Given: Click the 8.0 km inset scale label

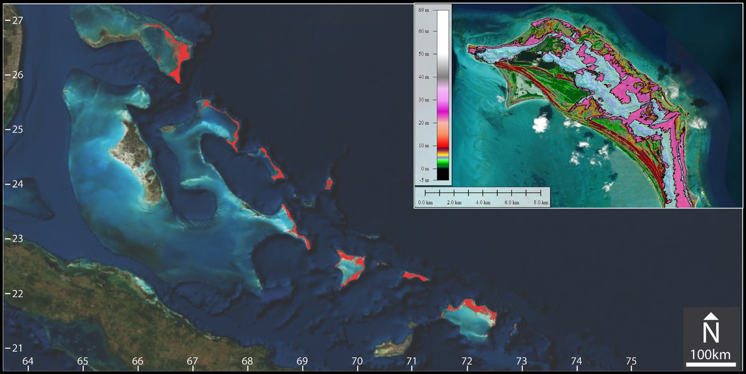Looking at the screenshot, I should [x=541, y=202].
